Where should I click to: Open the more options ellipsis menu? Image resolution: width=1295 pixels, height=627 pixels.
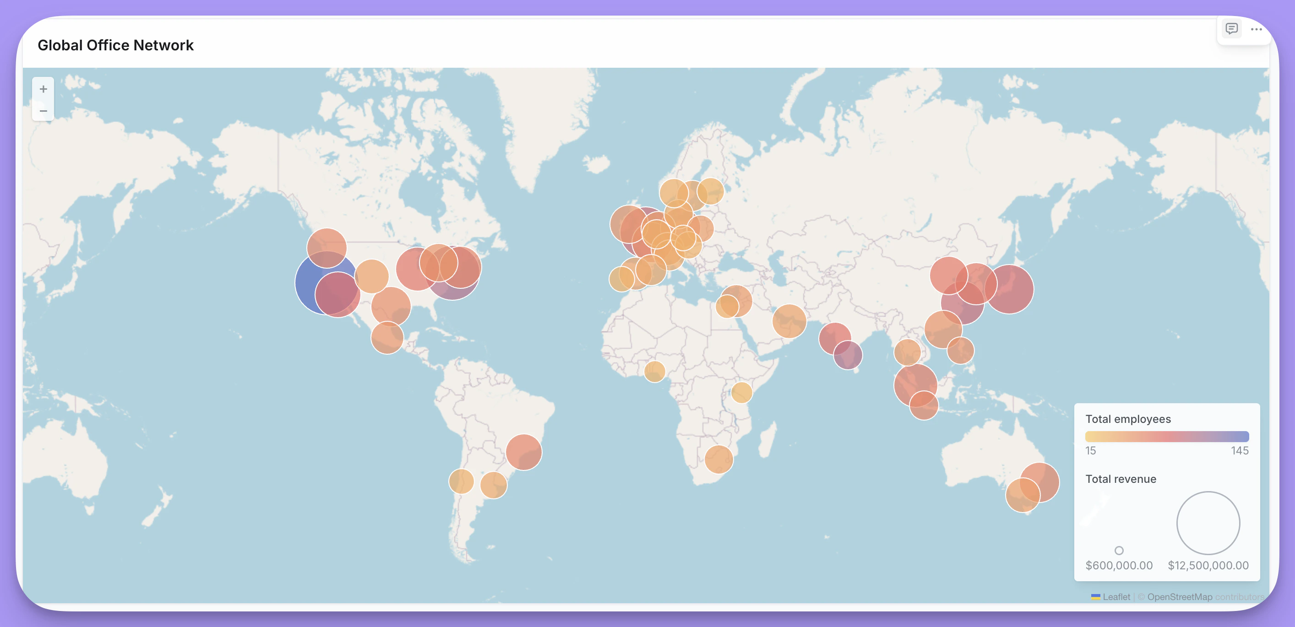(x=1257, y=29)
